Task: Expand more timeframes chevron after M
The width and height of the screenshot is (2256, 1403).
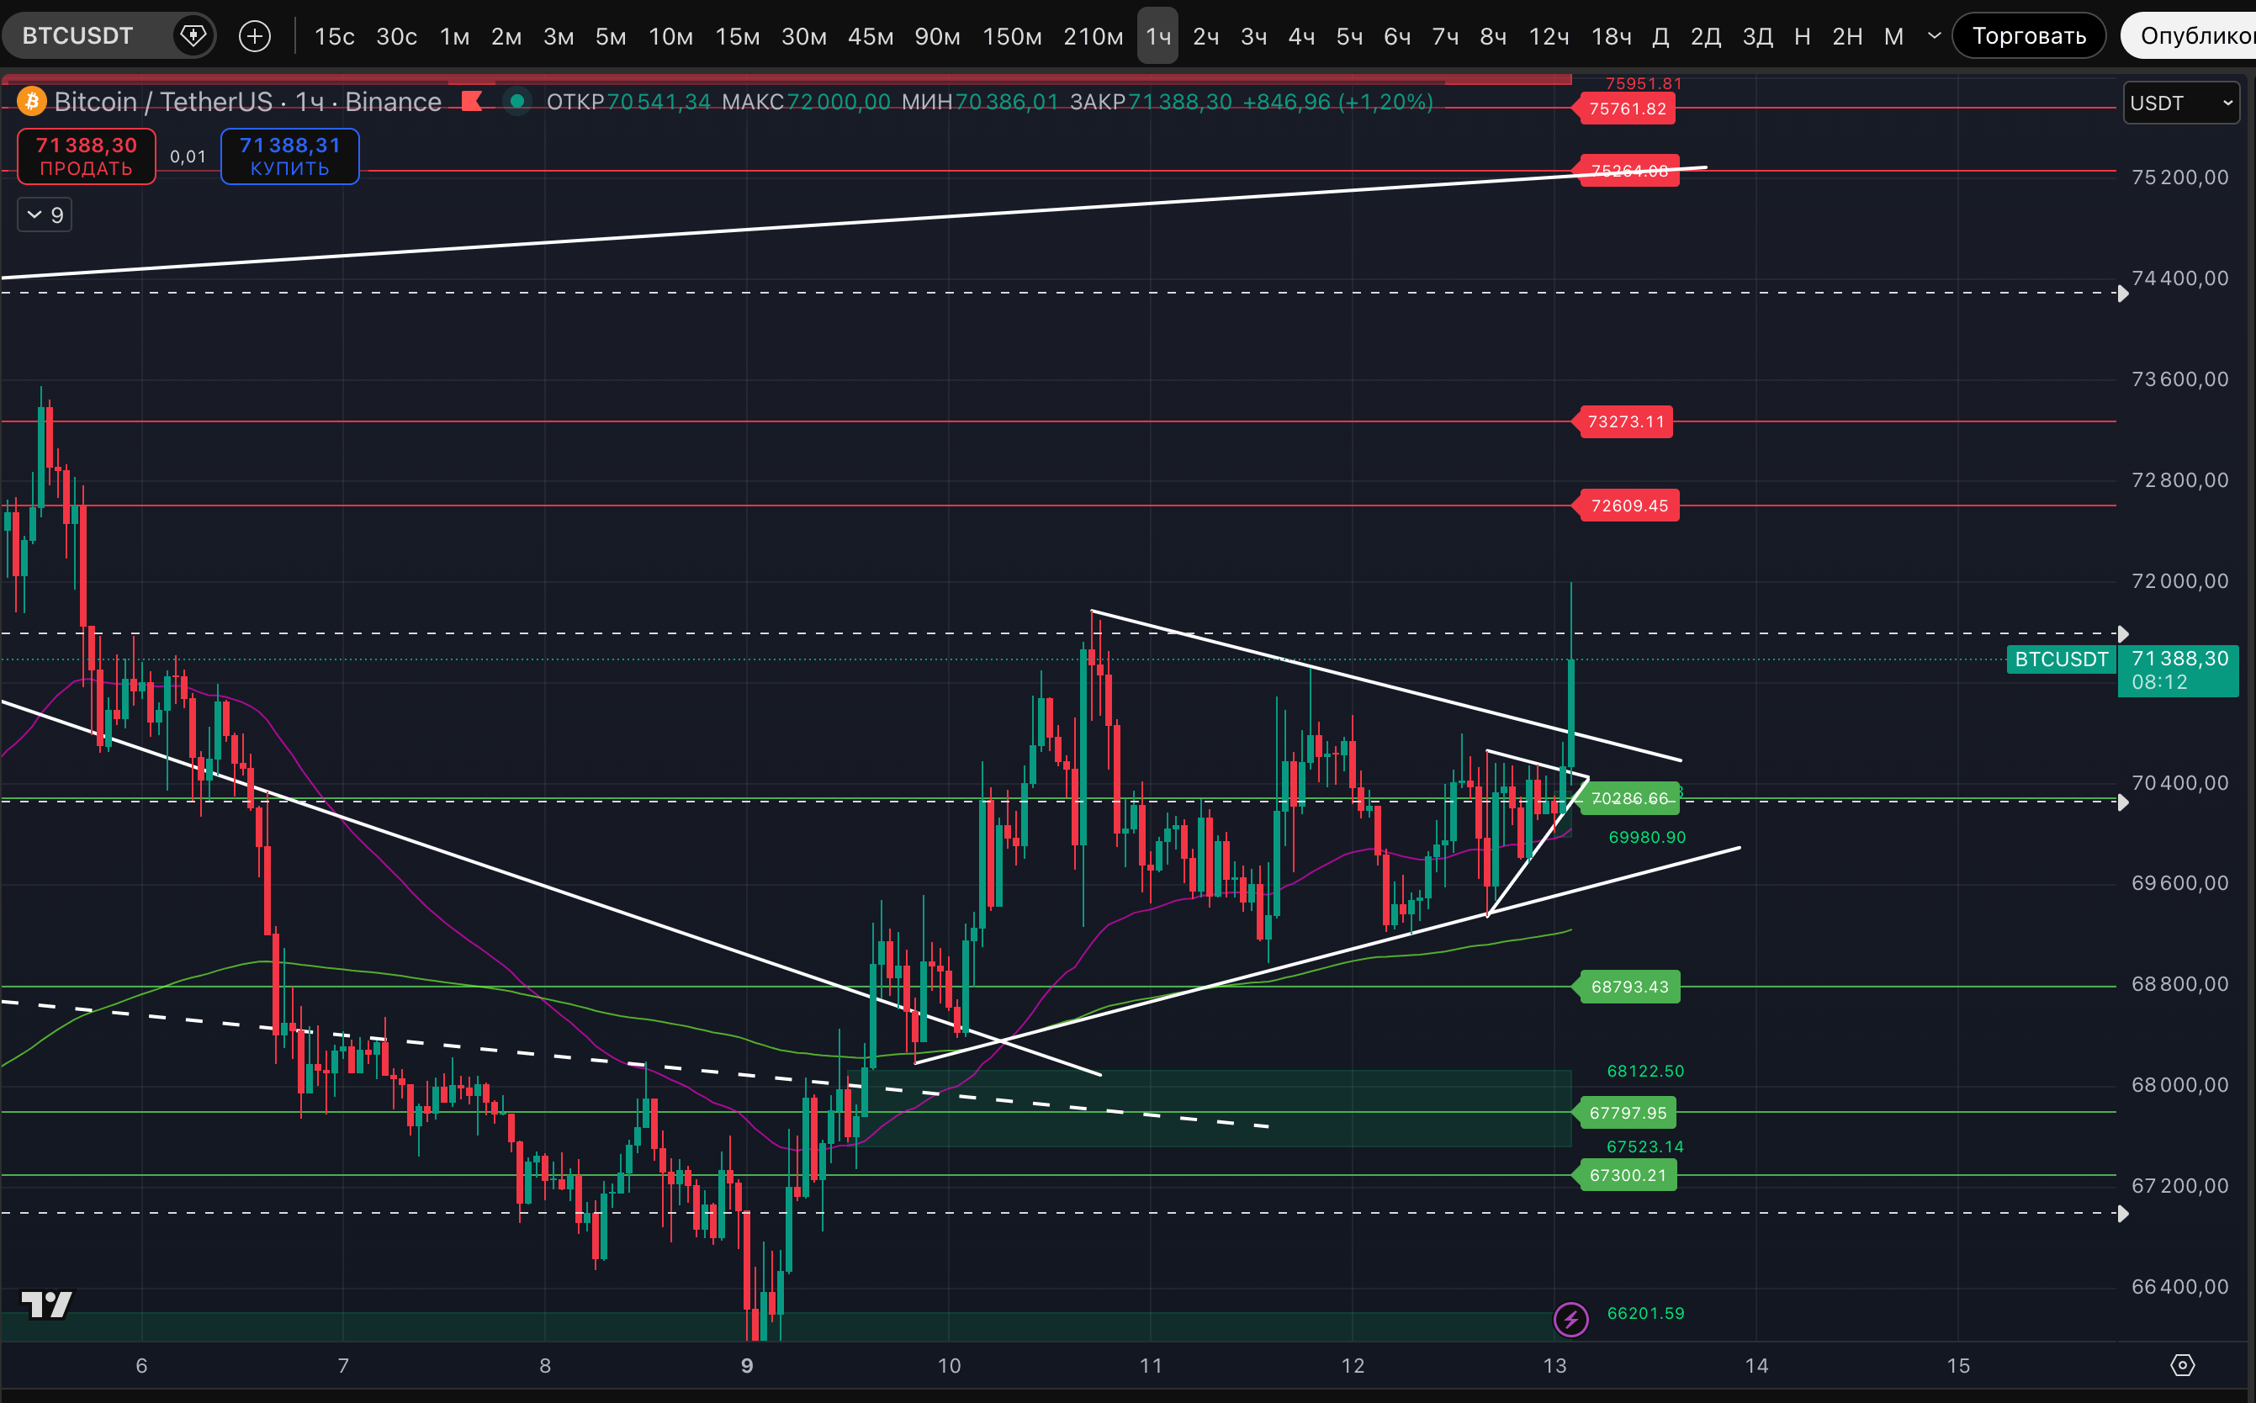Action: click(1934, 36)
